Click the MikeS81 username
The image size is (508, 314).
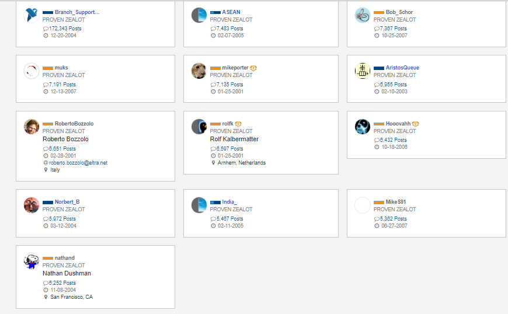[396, 202]
